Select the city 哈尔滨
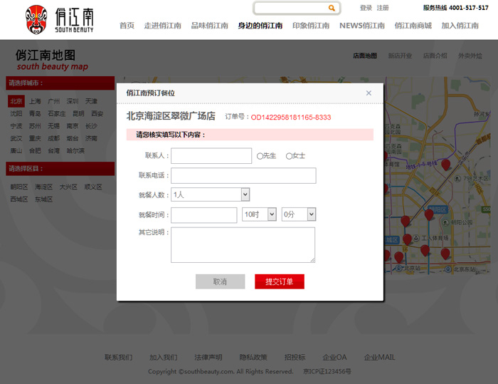The width and height of the screenshot is (498, 384). coord(75,151)
